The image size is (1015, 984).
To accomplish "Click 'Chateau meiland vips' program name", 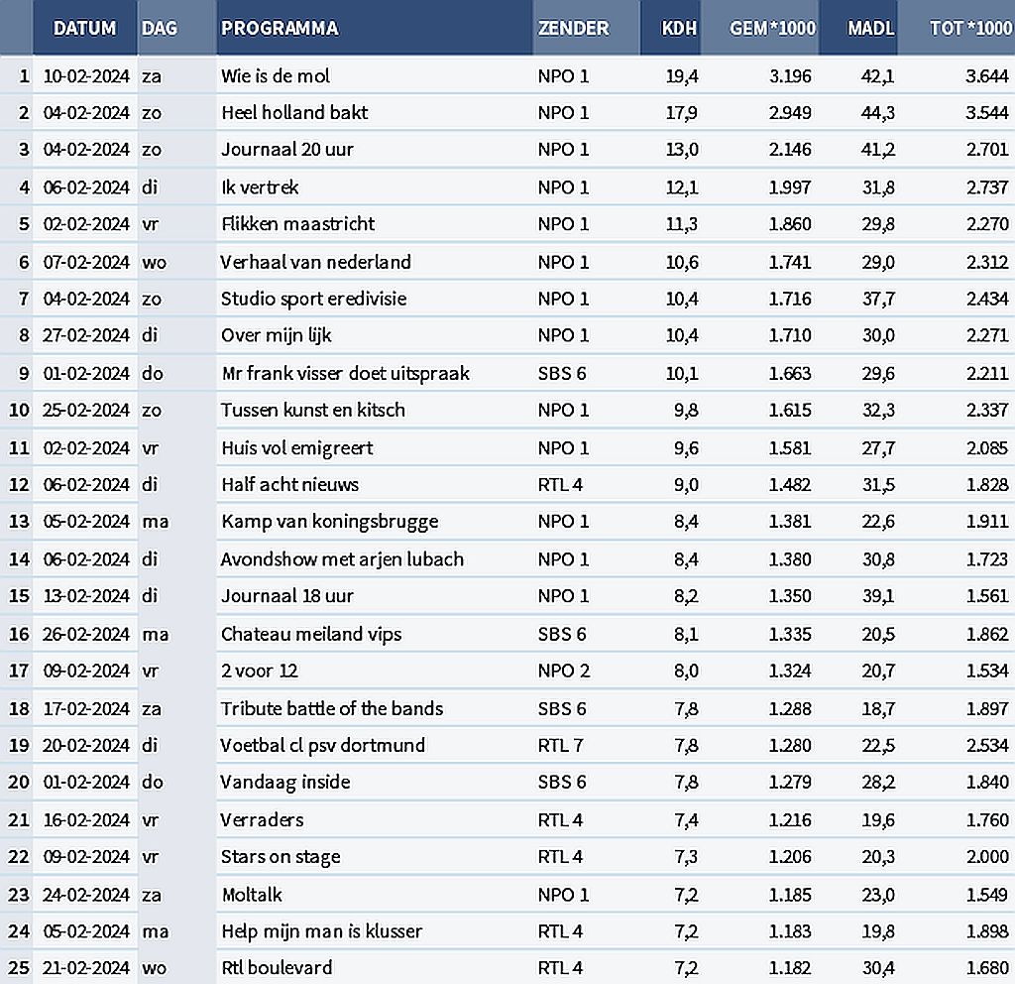I will point(311,634).
